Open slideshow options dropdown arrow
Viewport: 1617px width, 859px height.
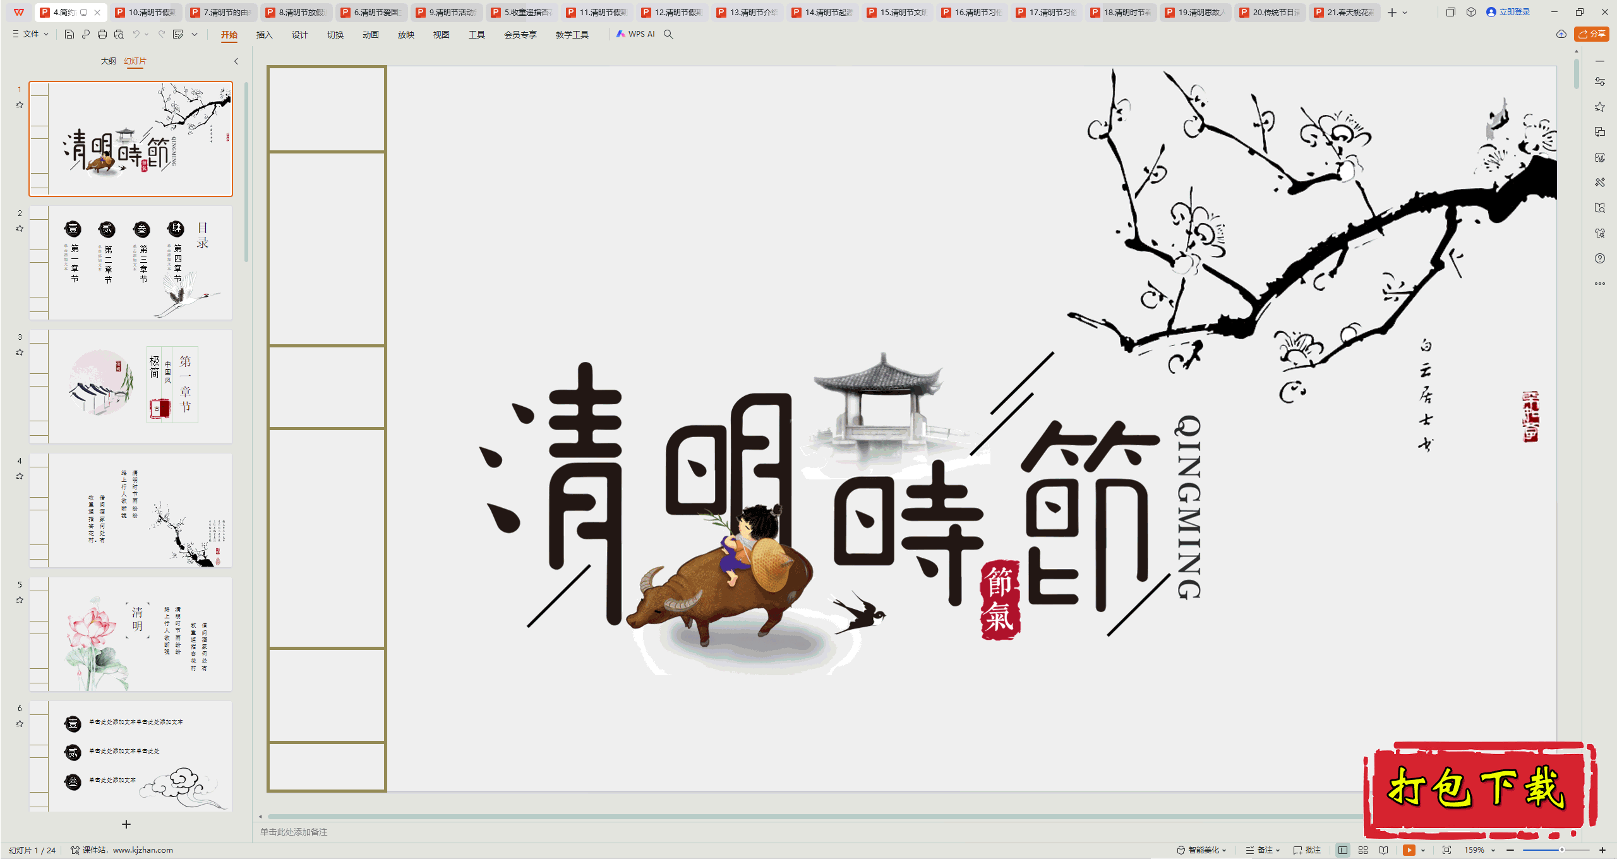tap(1423, 850)
